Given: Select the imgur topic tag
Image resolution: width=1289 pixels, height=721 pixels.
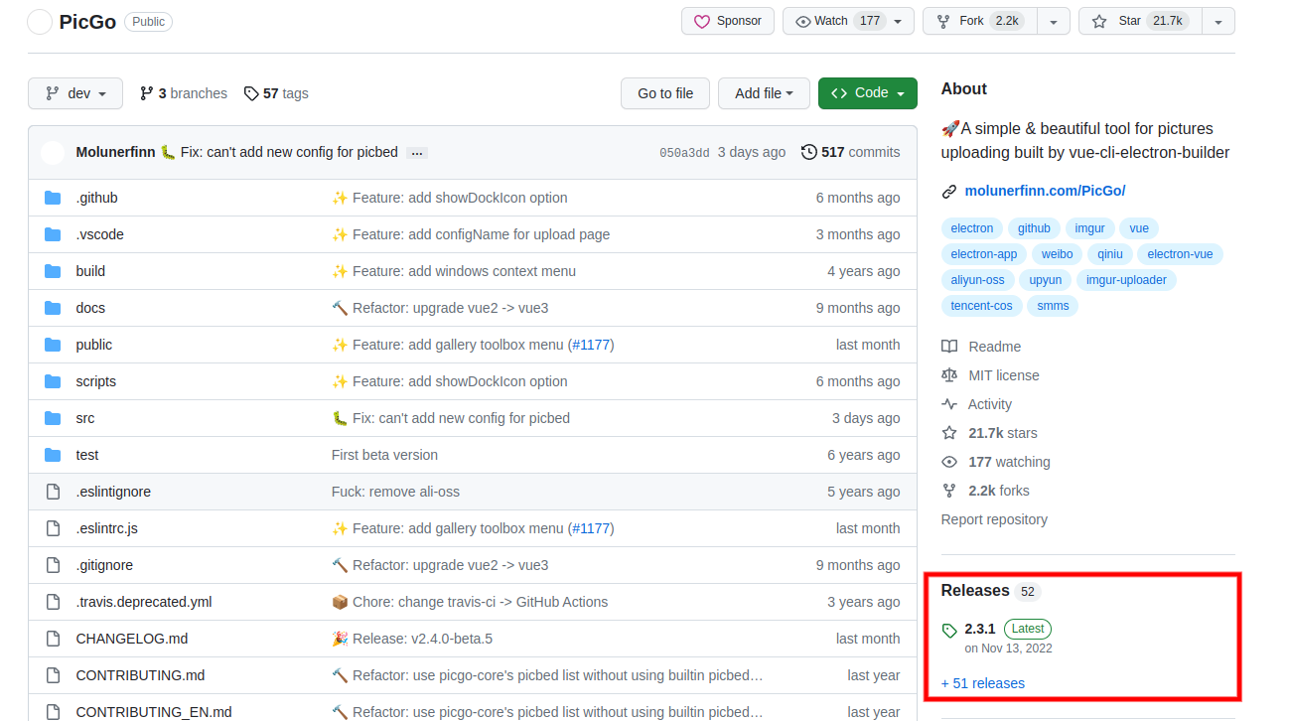Looking at the screenshot, I should [1089, 228].
